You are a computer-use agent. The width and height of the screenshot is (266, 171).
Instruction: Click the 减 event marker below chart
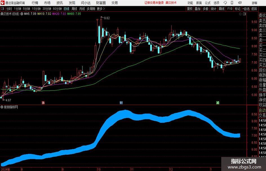pos(218,102)
